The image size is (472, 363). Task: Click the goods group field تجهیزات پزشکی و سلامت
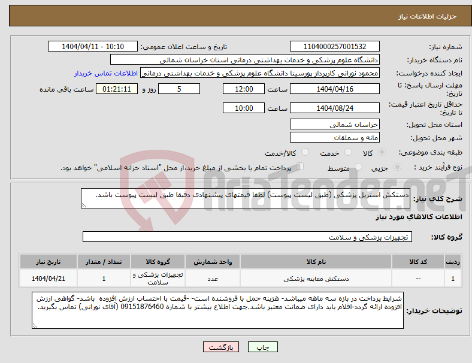[x=247, y=237]
